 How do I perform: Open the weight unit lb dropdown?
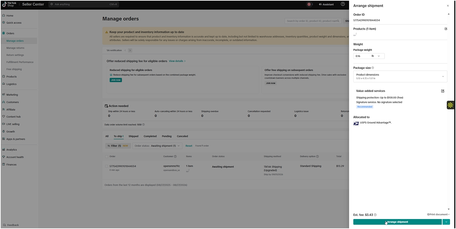click(x=376, y=56)
